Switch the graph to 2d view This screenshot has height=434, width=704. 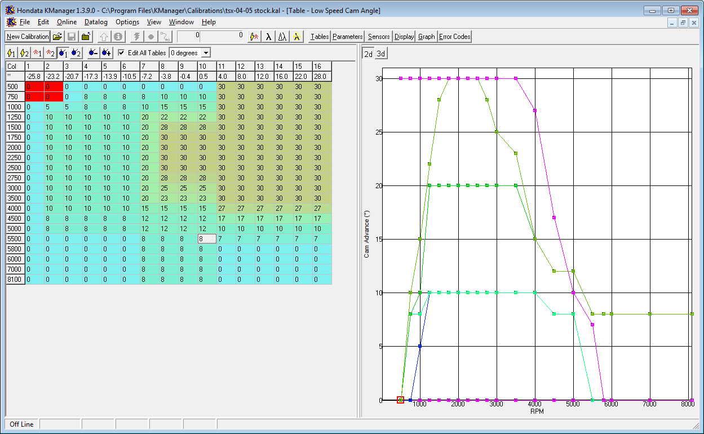pyautogui.click(x=368, y=54)
